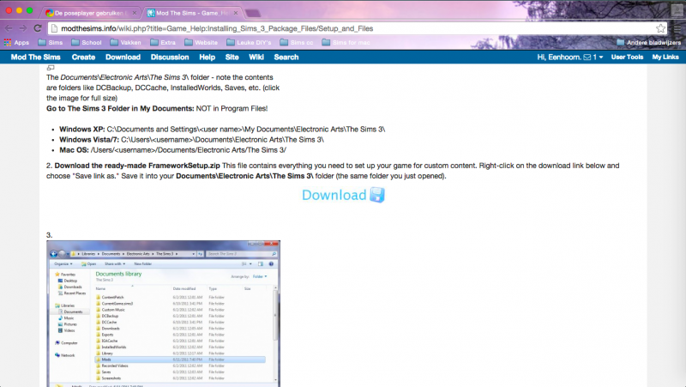The height and width of the screenshot is (387, 686).
Task: Open the Wiki menu
Action: tap(256, 57)
